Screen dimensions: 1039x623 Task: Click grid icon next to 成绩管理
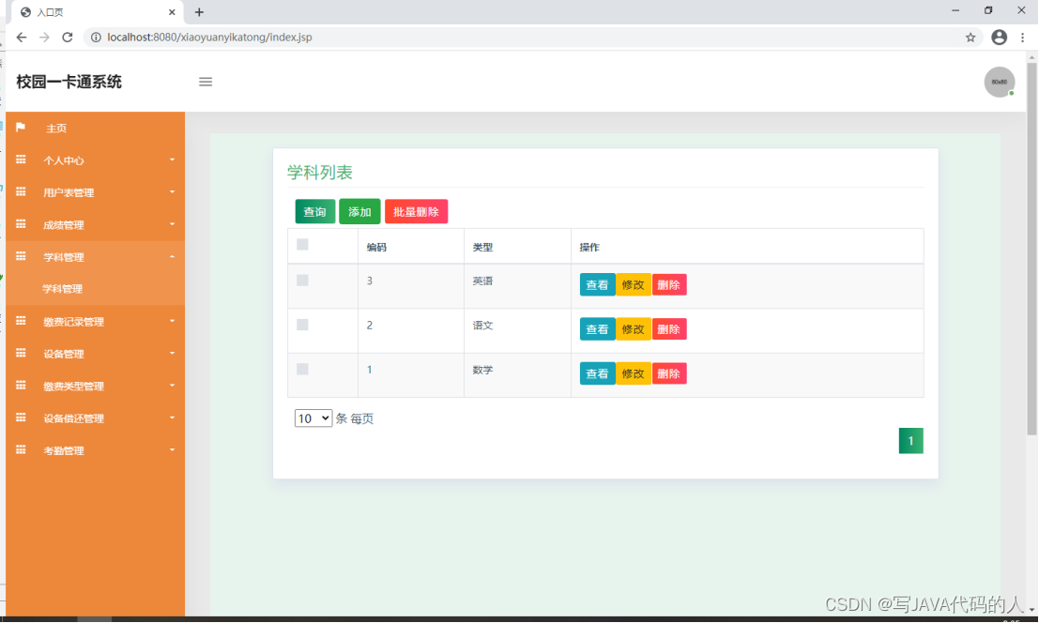[x=21, y=224]
